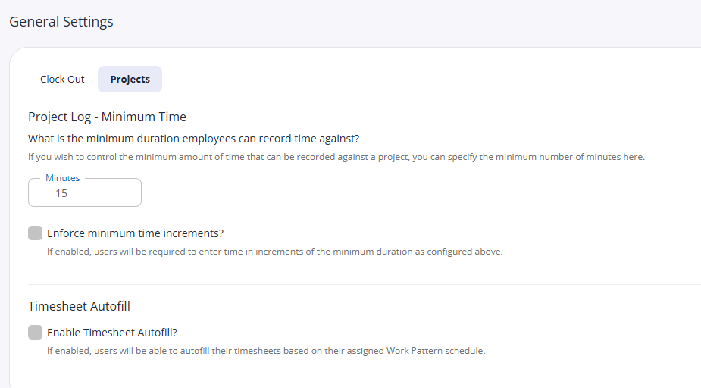Select the Projects tab

(x=130, y=79)
